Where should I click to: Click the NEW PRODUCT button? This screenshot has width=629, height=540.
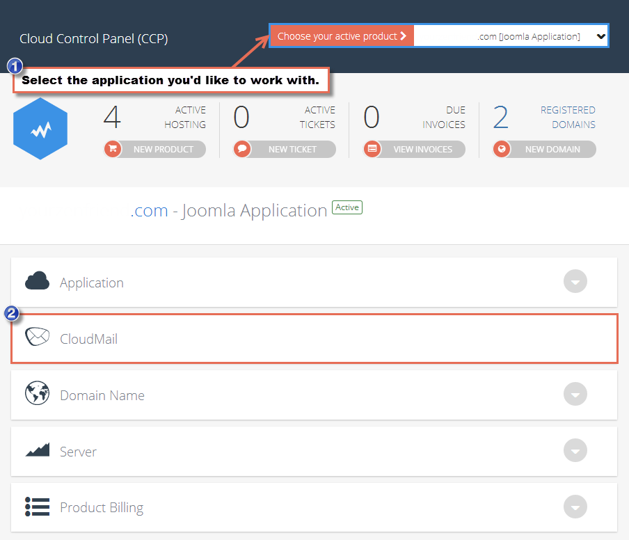click(155, 149)
